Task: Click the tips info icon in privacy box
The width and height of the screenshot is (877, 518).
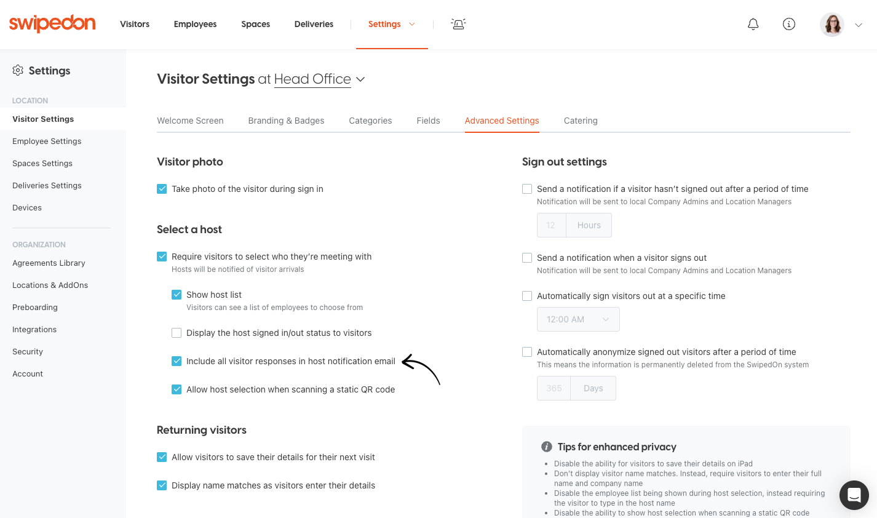Action: (547, 447)
